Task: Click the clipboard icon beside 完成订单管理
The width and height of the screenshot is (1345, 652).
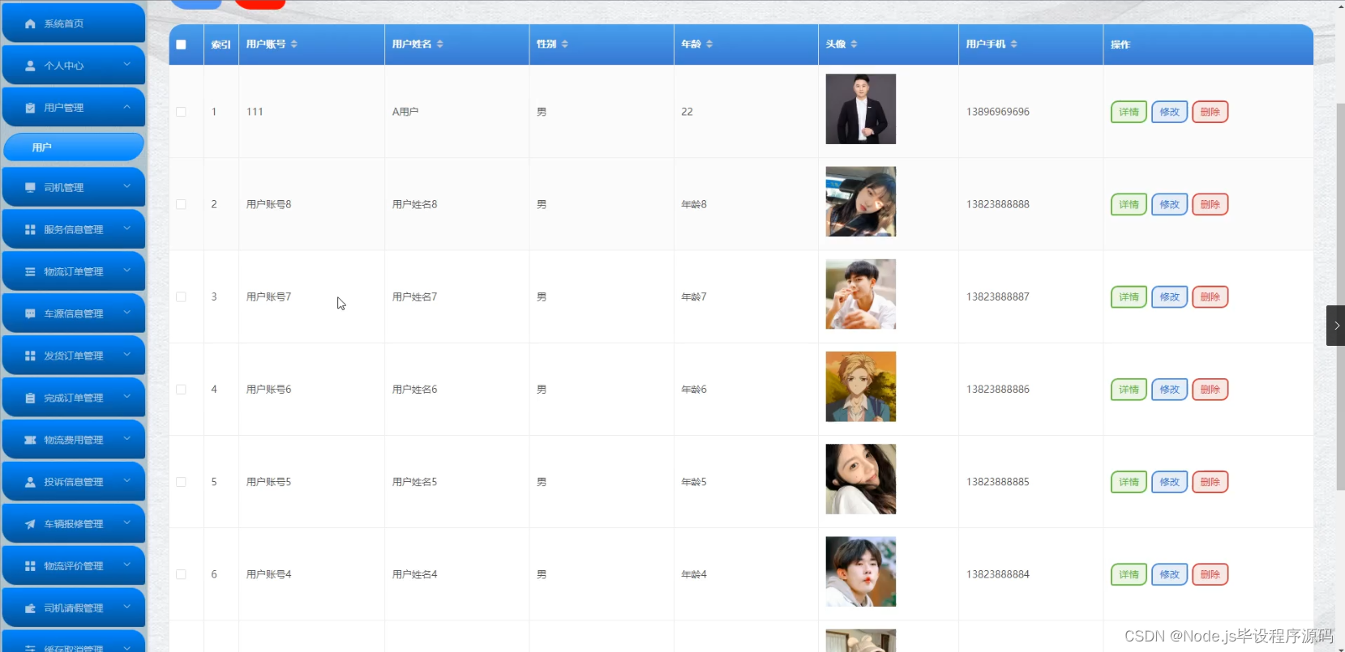Action: (x=30, y=398)
